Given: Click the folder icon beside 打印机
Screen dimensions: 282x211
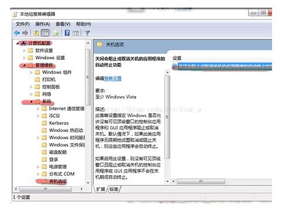Looking at the screenshot, I should tap(37, 80).
